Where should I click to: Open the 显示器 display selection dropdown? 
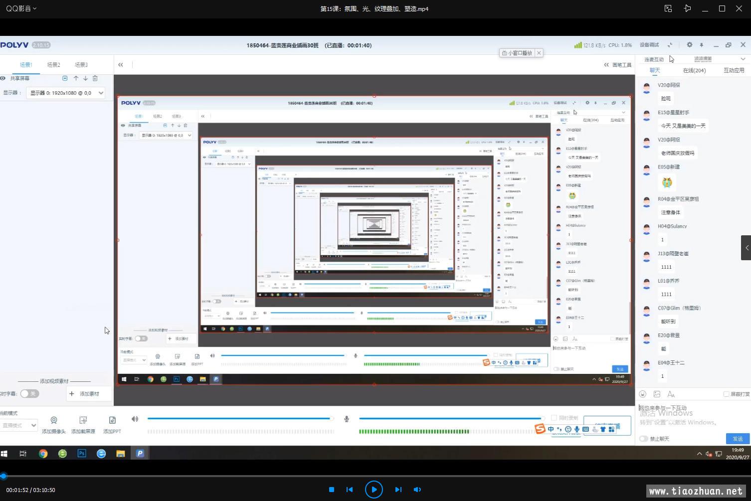click(66, 93)
